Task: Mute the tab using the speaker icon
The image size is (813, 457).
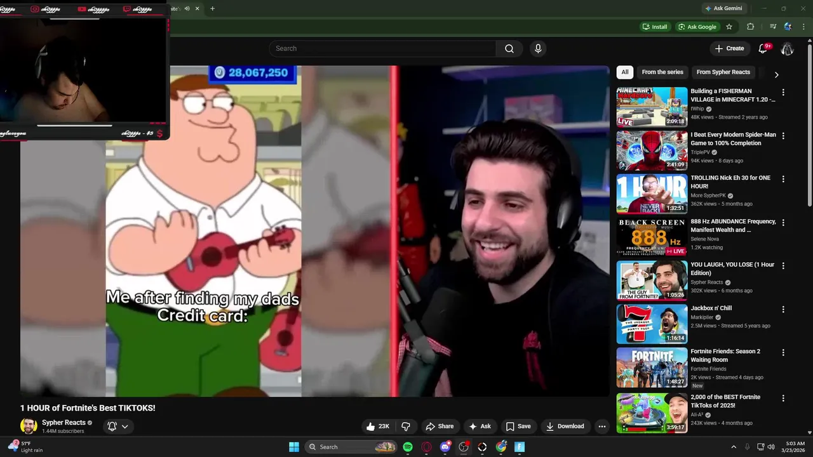Action: [x=187, y=9]
